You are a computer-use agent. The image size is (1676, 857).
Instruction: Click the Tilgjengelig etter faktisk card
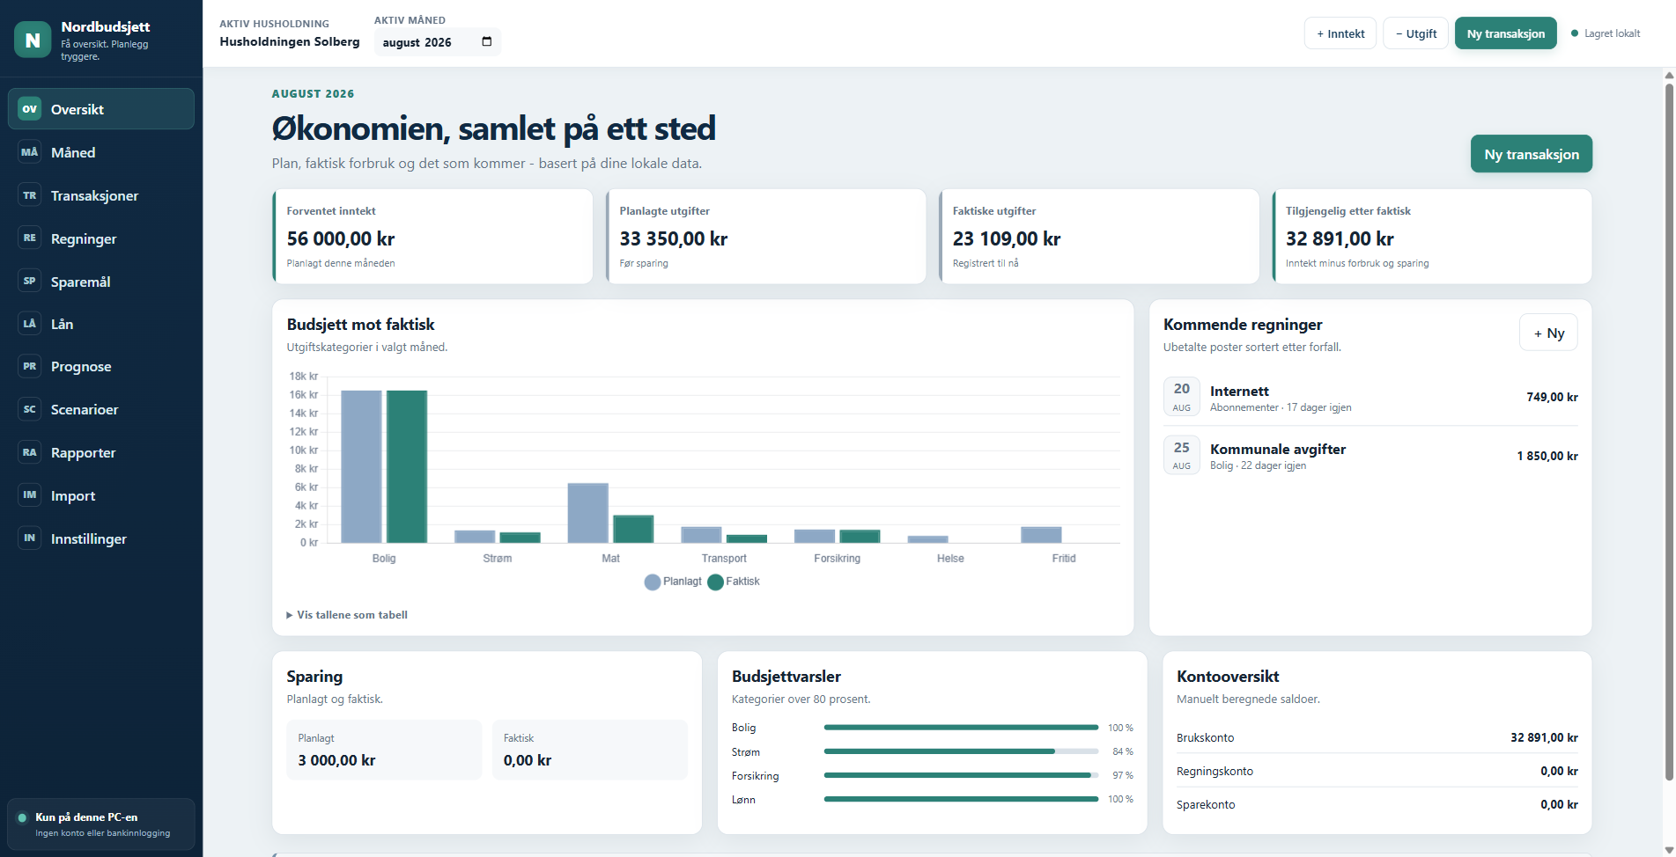[1432, 236]
